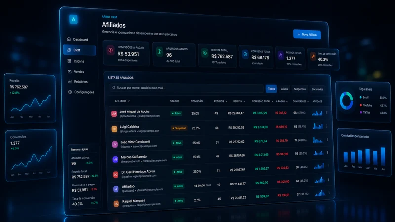Sort by the Comissão Total column header

point(262,101)
